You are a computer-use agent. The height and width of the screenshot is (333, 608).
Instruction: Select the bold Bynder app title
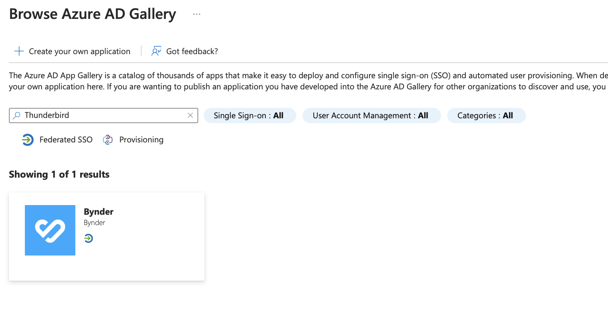pos(99,212)
